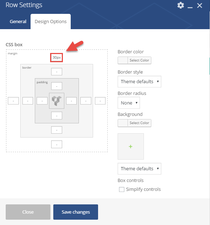The height and width of the screenshot is (225, 210).
Task: Select the Design Options tab
Action: [x=51, y=22]
